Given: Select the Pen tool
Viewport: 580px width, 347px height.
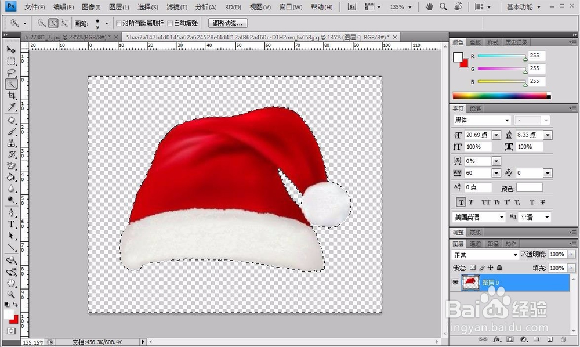Looking at the screenshot, I should coord(11,213).
